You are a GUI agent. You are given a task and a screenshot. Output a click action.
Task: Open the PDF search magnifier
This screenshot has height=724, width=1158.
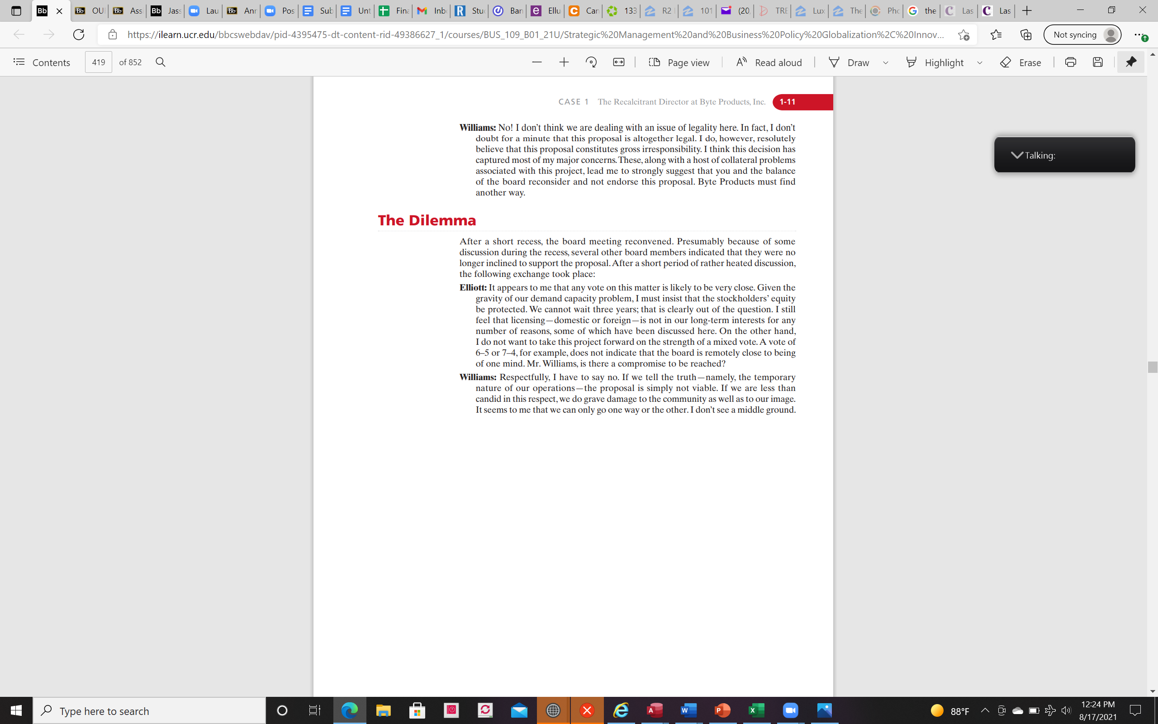(161, 62)
